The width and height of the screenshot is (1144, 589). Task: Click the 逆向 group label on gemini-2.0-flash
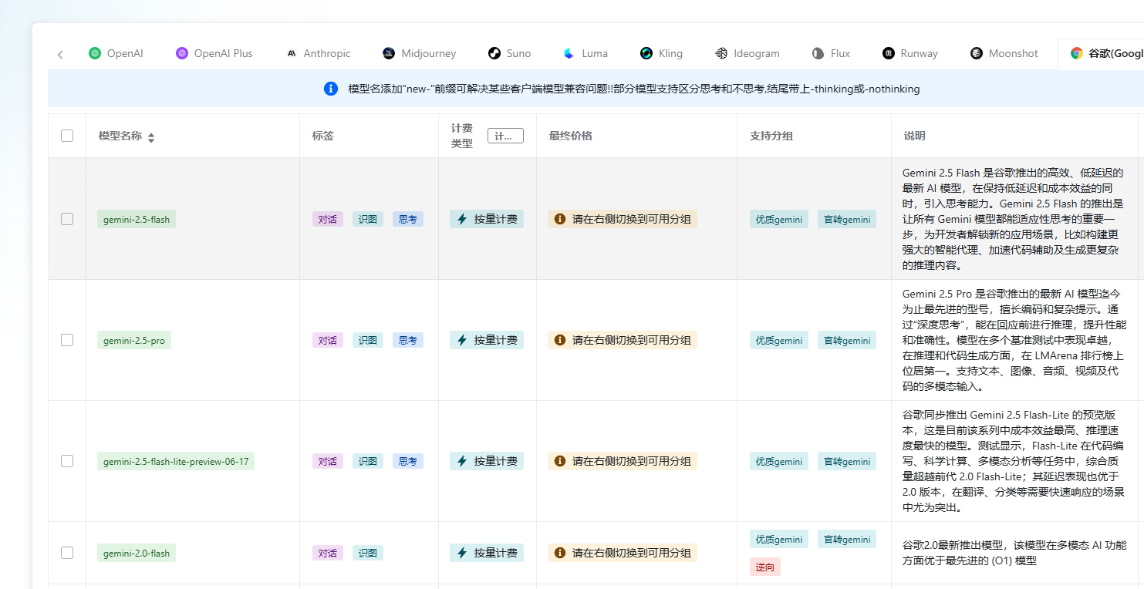pyautogui.click(x=764, y=567)
